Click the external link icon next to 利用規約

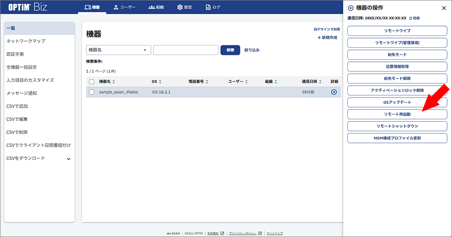click(x=222, y=233)
